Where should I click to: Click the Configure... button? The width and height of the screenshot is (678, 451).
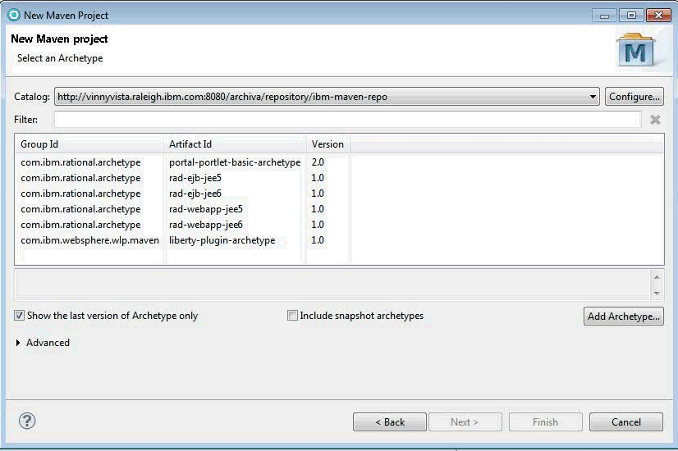[x=634, y=97]
